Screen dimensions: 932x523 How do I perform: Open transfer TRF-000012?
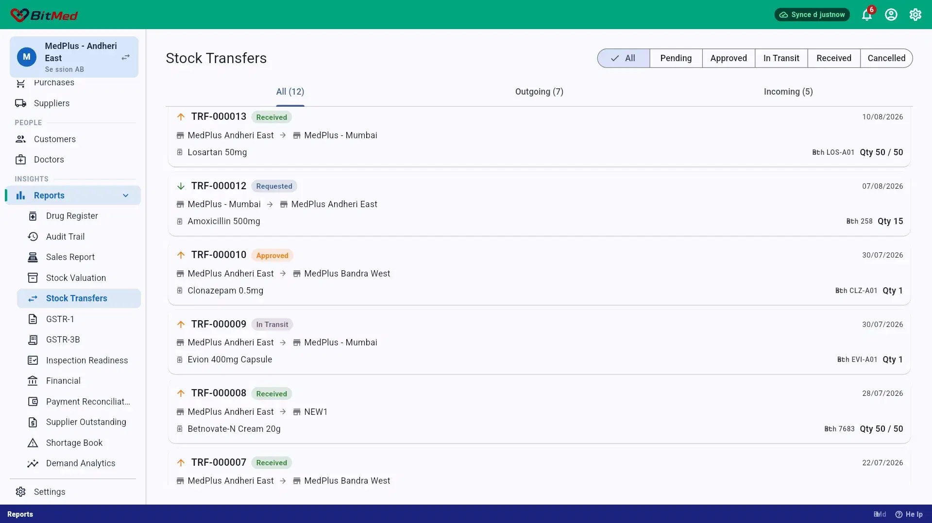pos(539,204)
